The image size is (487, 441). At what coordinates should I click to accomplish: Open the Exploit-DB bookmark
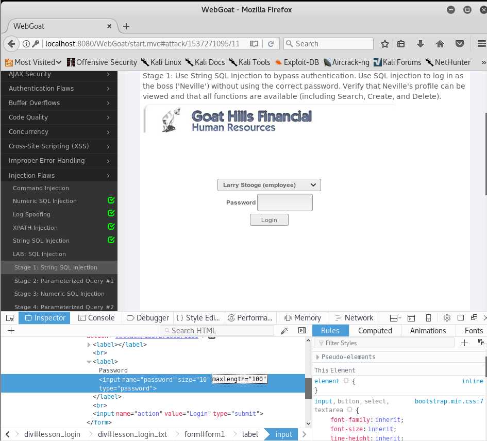click(297, 62)
